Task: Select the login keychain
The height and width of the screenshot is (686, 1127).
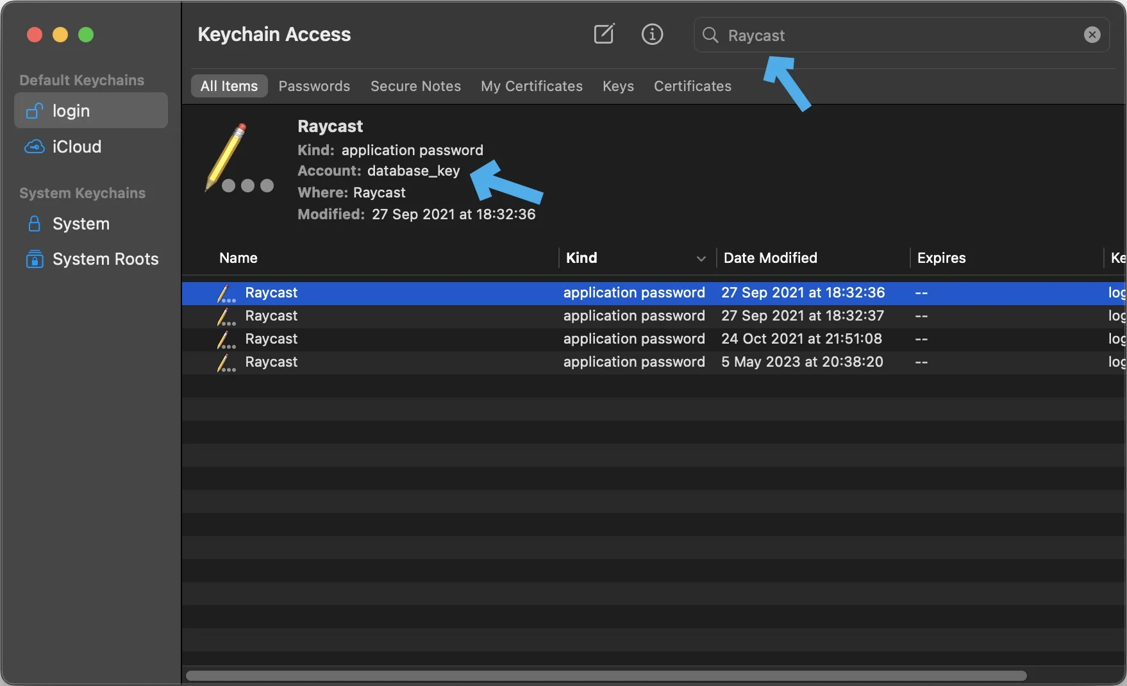Action: point(91,110)
